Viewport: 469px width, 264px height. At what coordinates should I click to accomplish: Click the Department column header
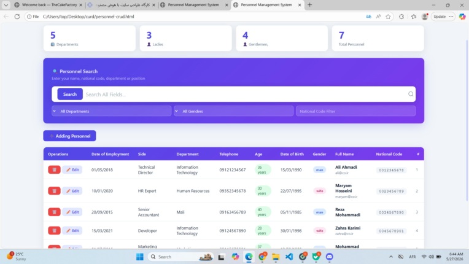[188, 154]
